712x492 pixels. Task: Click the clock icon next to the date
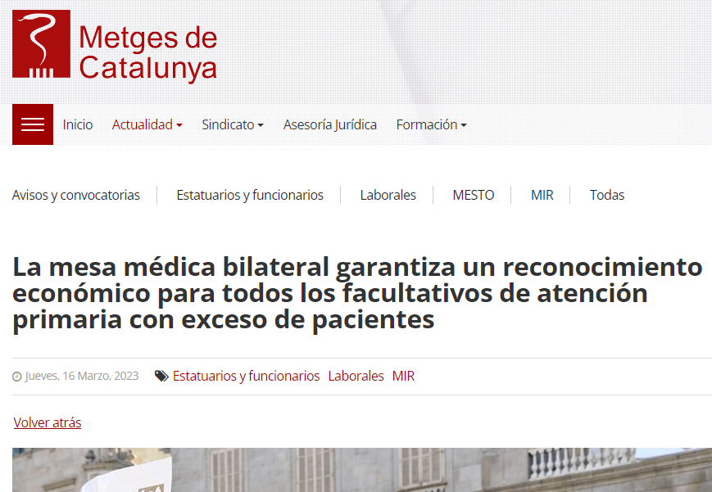(x=16, y=377)
